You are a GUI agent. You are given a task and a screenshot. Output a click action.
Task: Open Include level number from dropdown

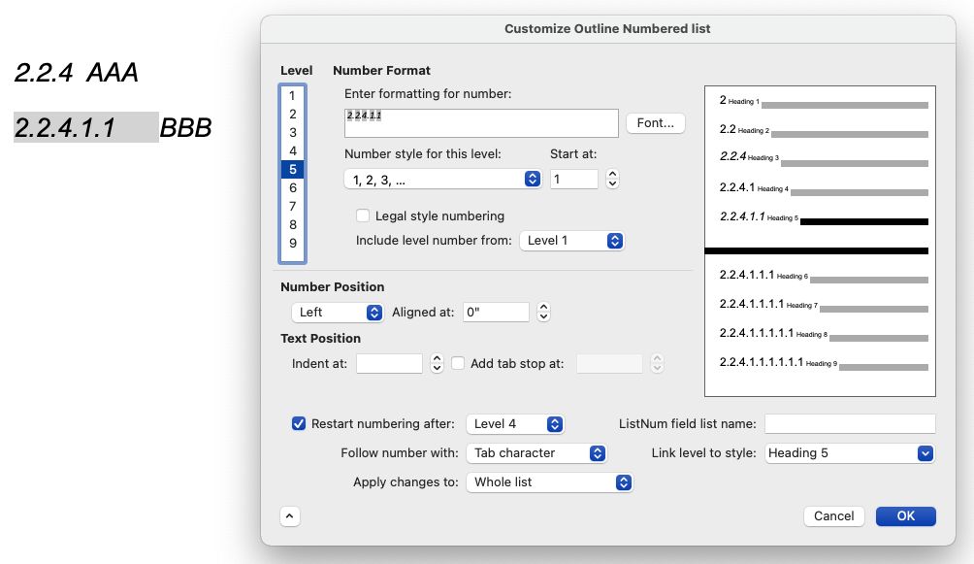click(571, 241)
